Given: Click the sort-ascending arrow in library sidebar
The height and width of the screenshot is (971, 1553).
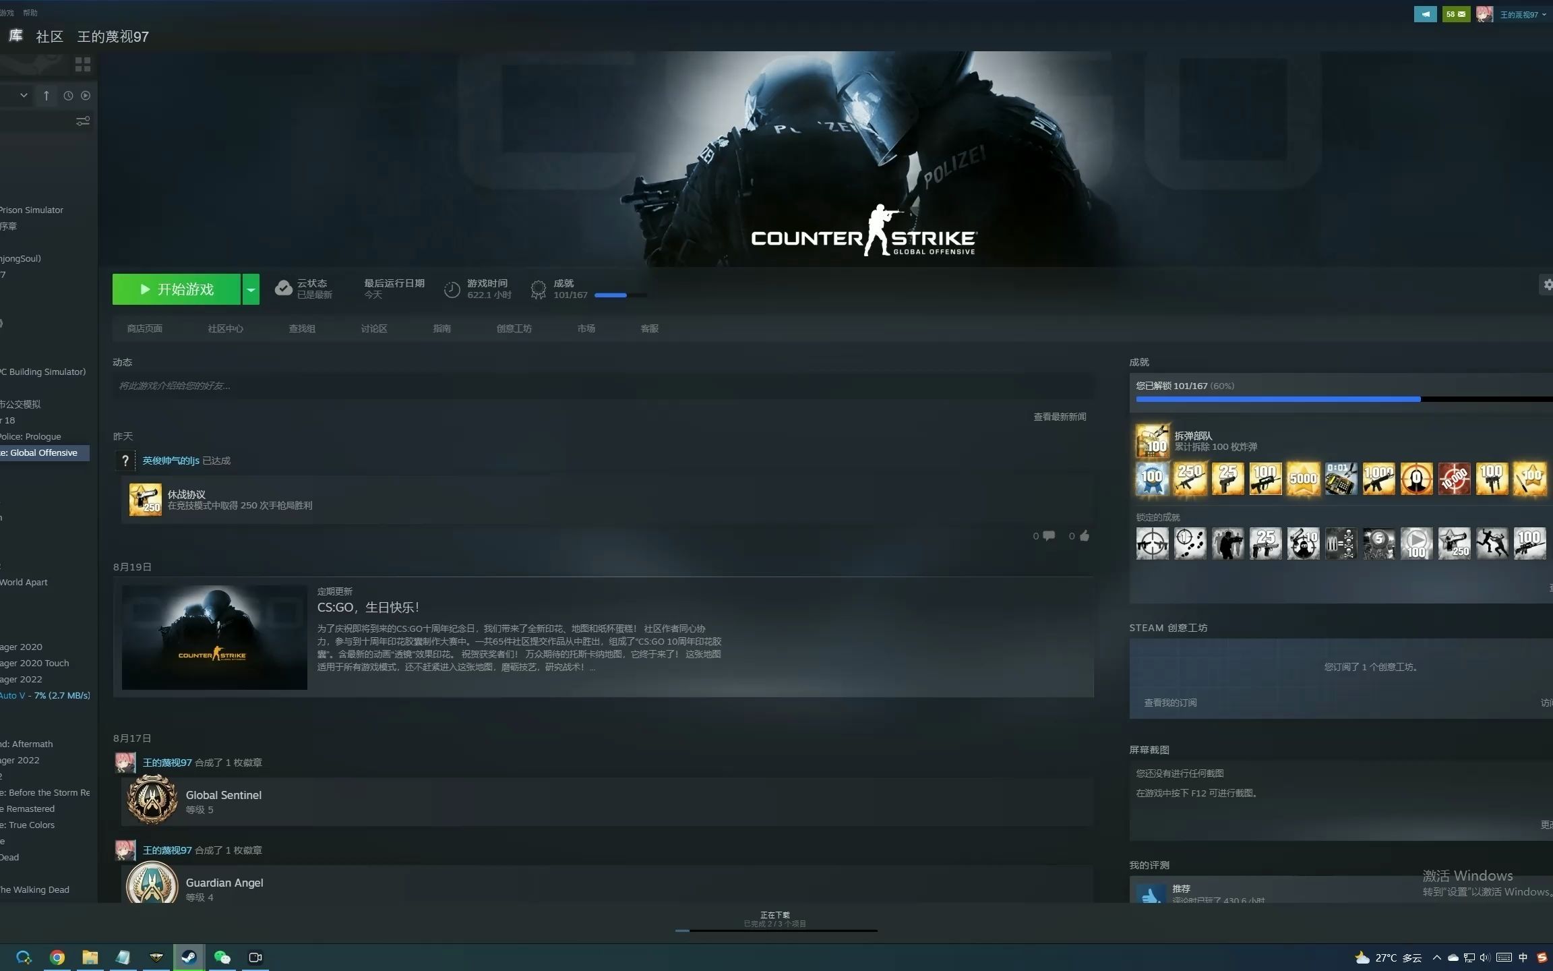Looking at the screenshot, I should [47, 96].
